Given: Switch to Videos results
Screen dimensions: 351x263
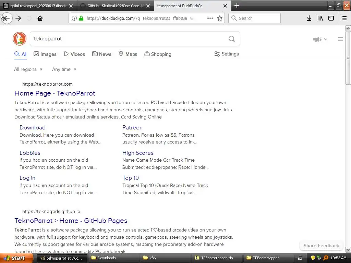Looking at the screenshot, I should [x=74, y=54].
